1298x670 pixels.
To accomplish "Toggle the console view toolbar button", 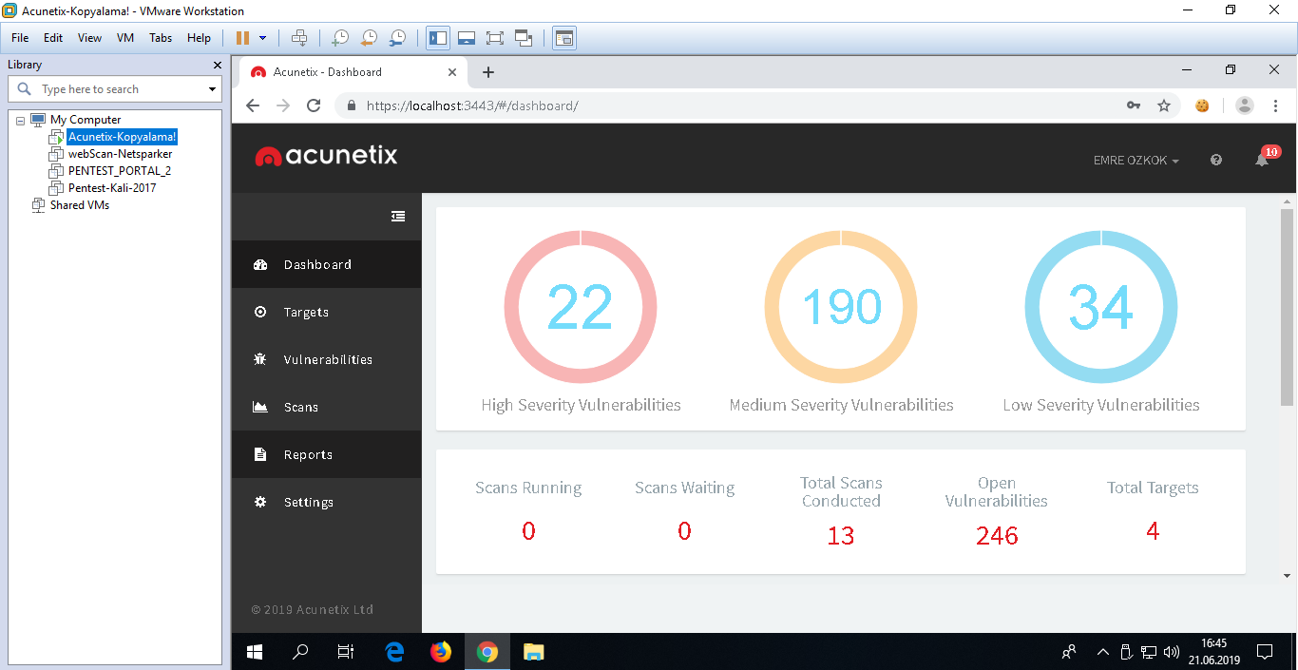I will point(564,38).
